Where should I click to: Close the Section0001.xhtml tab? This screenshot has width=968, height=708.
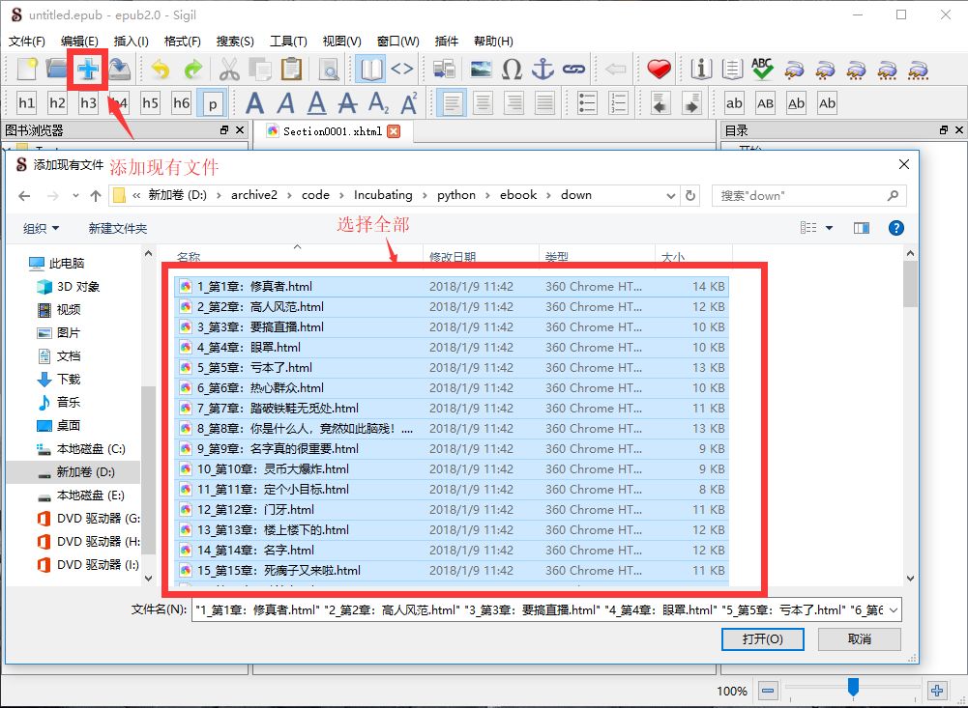coord(394,131)
